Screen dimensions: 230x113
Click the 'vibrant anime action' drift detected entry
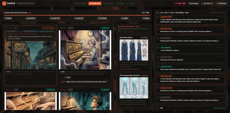coord(190,20)
